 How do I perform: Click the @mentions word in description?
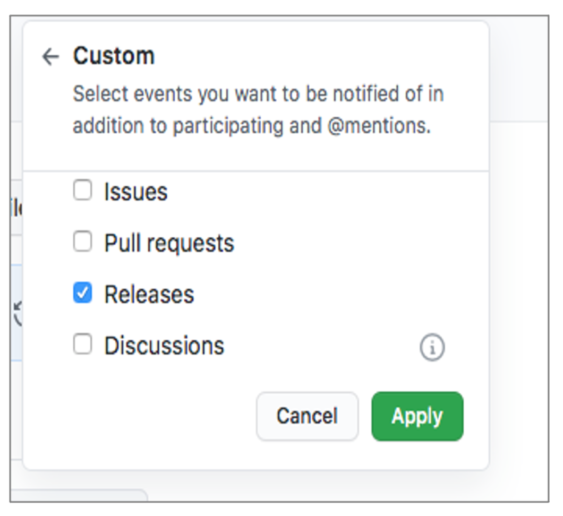[x=379, y=126]
